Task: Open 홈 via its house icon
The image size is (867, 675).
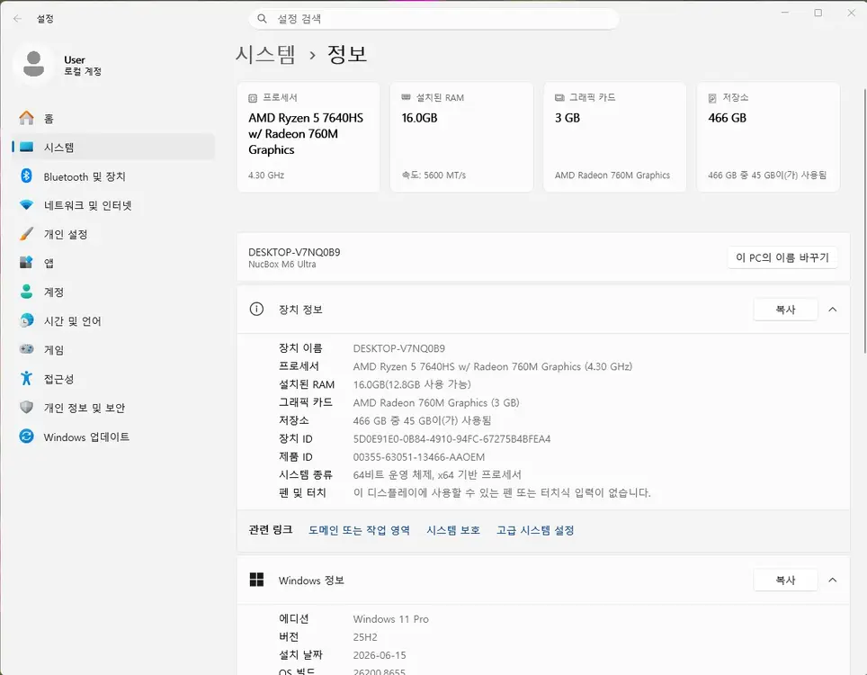Action: coord(26,119)
